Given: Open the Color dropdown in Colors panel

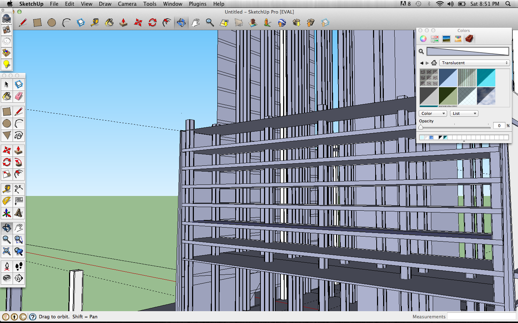Looking at the screenshot, I should coord(432,113).
